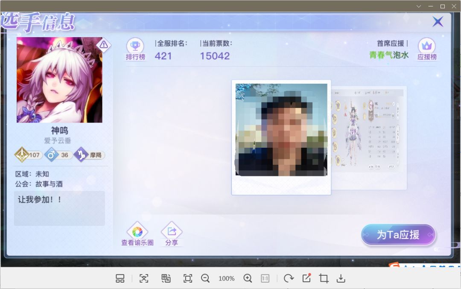Viewport: 461px width, 289px height.
Task: Zoom out with the minus magnifier
Action: 205,278
